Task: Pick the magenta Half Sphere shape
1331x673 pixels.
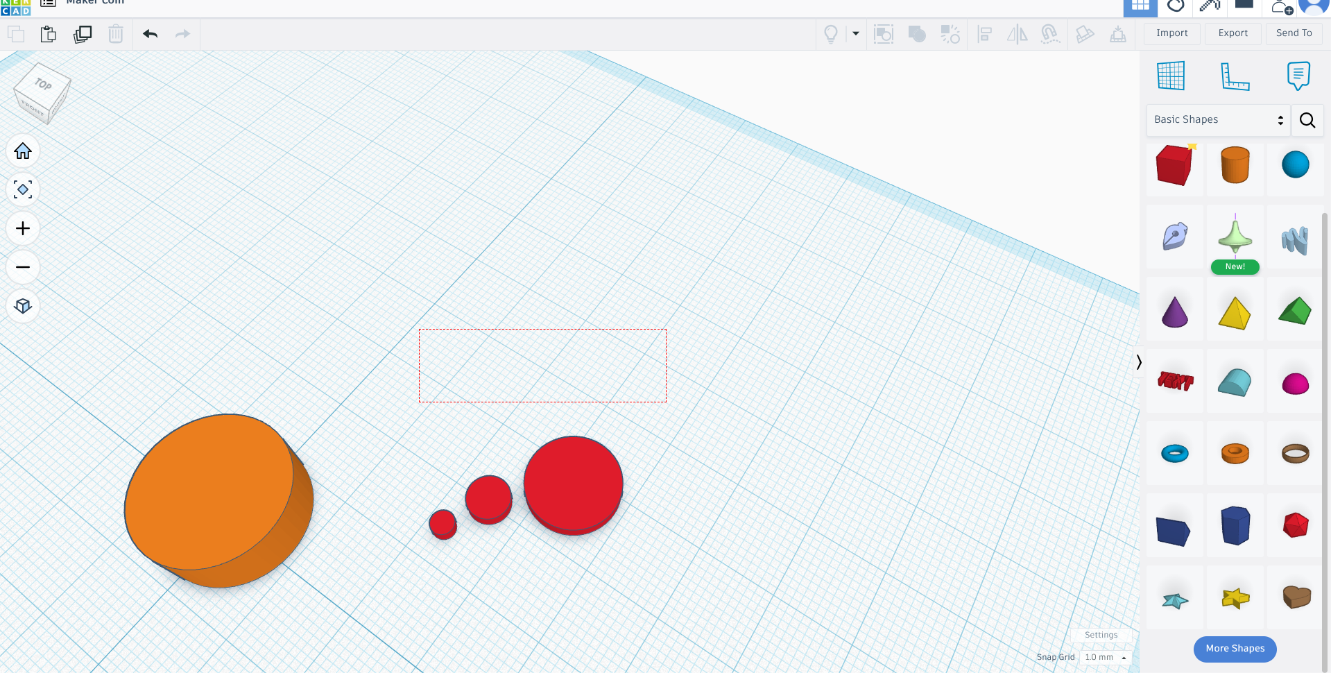Action: tap(1295, 384)
